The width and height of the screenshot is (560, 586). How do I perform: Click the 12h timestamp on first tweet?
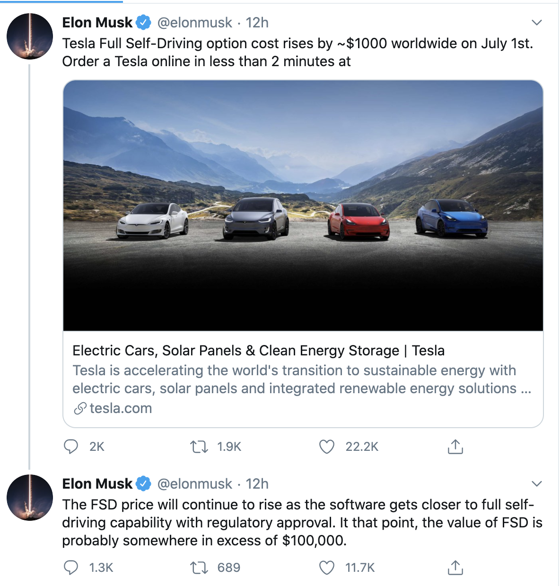click(x=257, y=23)
